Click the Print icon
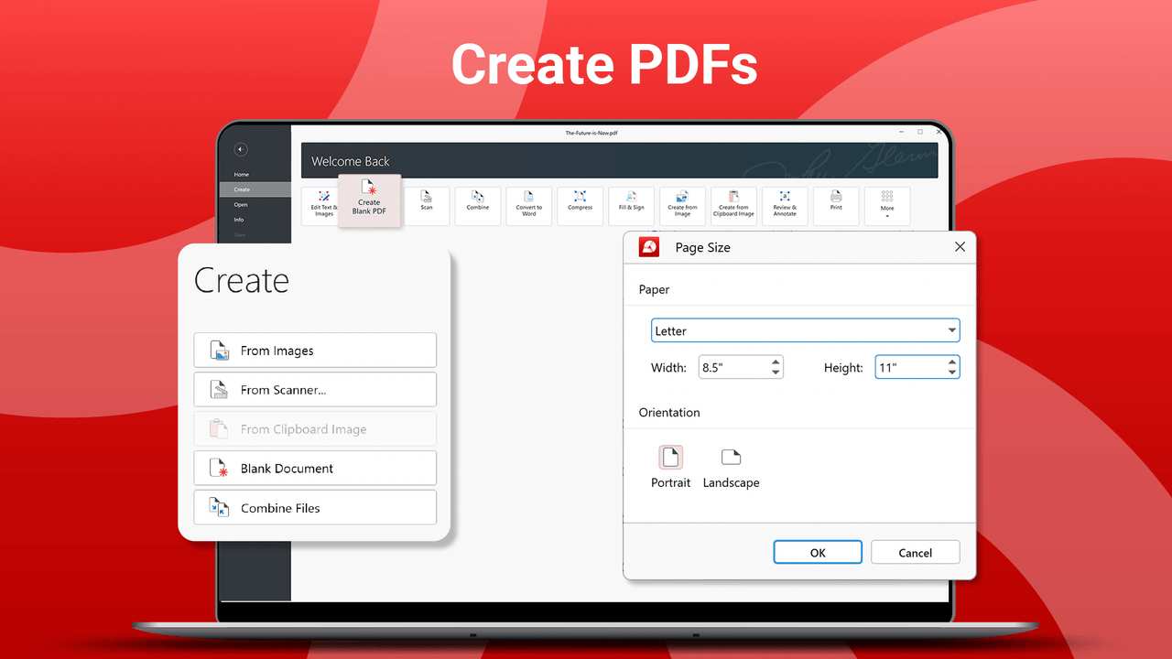Viewport: 1172px width, 659px height. coord(836,201)
